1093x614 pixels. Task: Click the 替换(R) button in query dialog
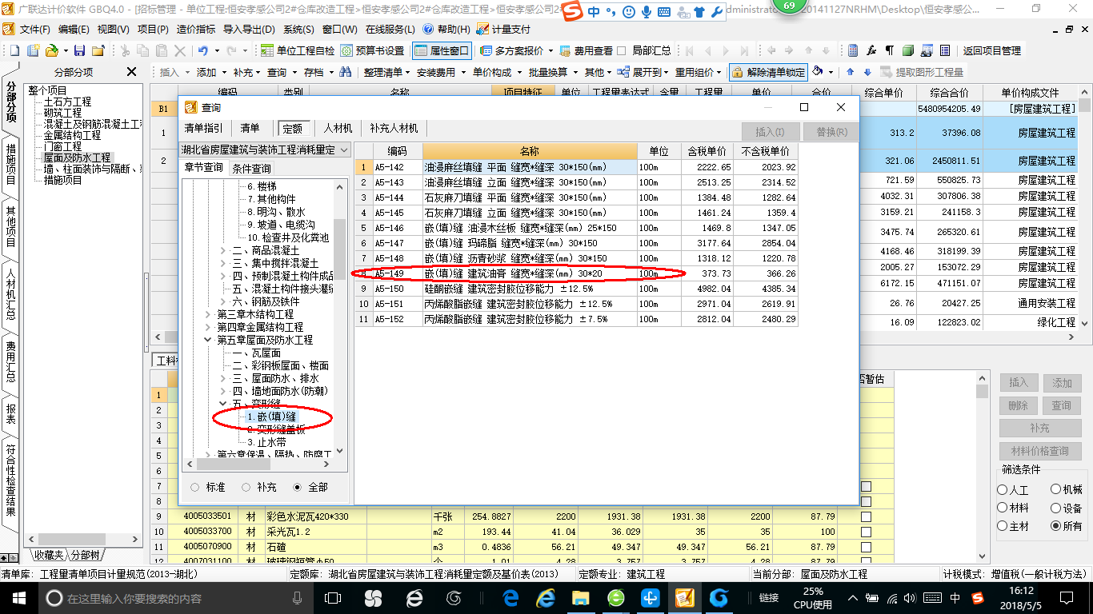(x=831, y=131)
